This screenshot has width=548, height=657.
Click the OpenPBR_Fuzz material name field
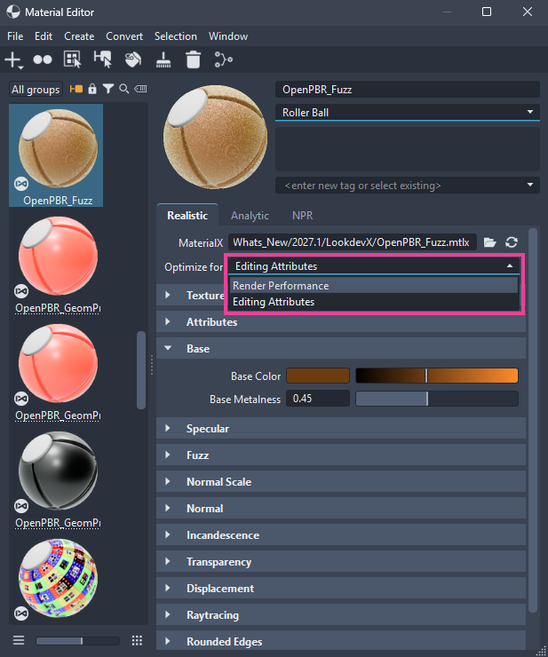pyautogui.click(x=407, y=90)
